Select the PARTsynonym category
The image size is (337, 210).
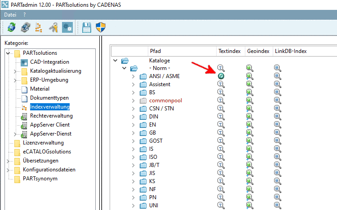click(40, 179)
